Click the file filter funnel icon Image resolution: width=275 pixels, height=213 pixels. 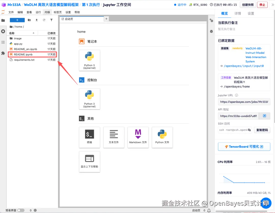point(51,20)
